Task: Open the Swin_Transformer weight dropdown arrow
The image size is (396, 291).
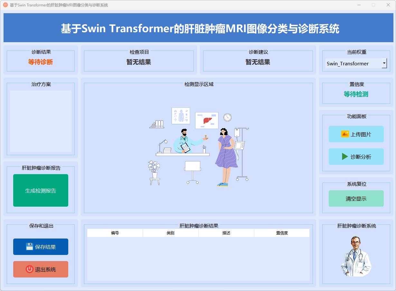Action: 384,63
